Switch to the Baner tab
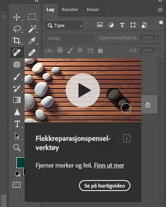Screen dimensions: 166x207 click(93, 10)
